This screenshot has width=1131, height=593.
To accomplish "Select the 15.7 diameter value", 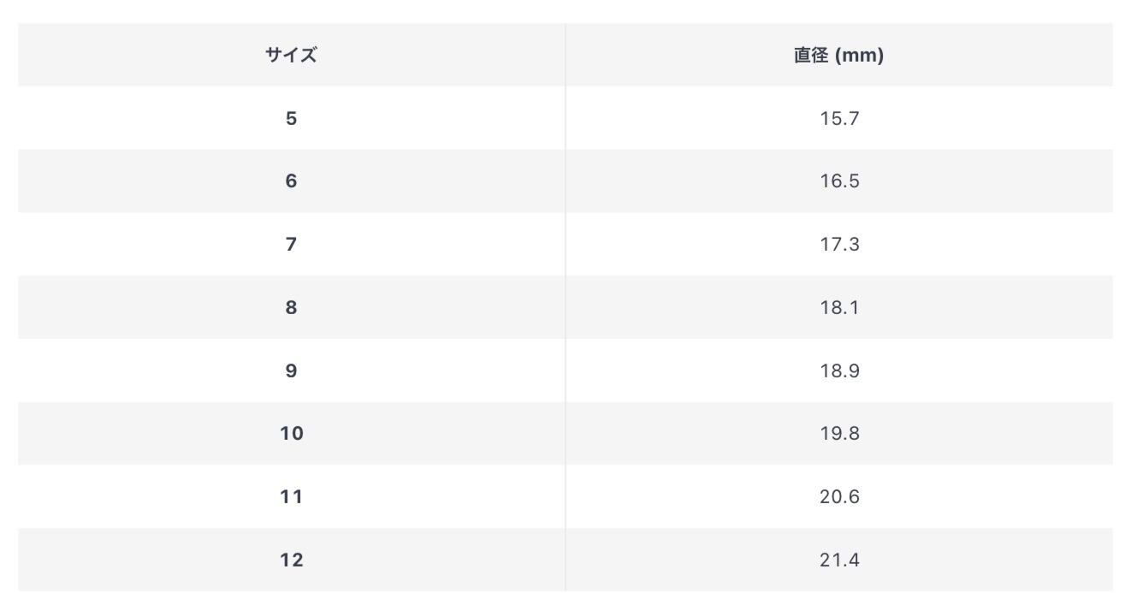I will pyautogui.click(x=838, y=118).
